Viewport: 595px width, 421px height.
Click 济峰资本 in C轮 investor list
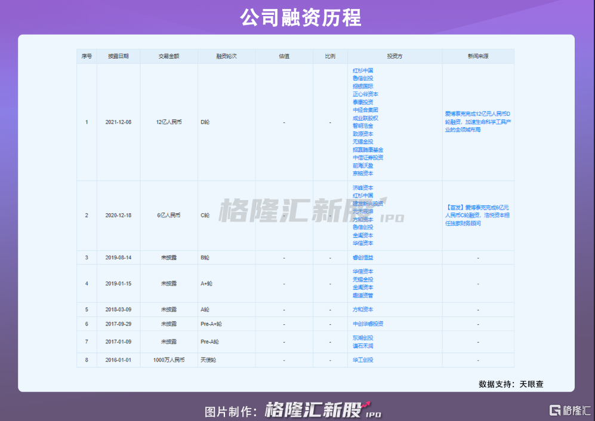(x=363, y=188)
